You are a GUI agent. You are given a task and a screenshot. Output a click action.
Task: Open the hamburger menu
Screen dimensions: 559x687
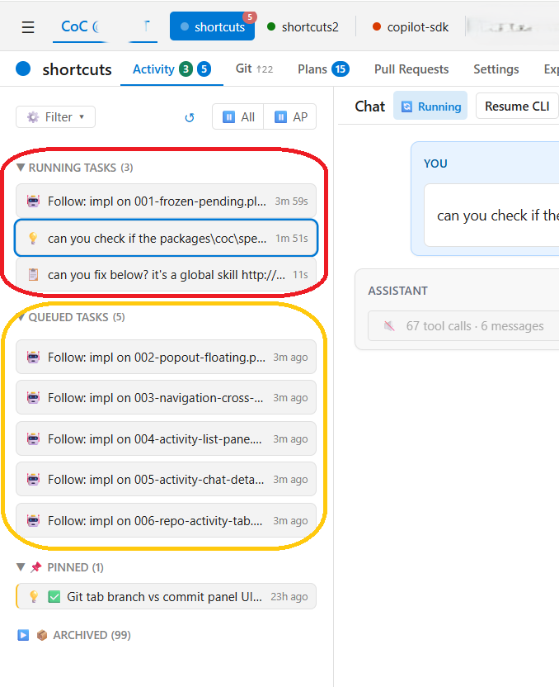coord(28,27)
